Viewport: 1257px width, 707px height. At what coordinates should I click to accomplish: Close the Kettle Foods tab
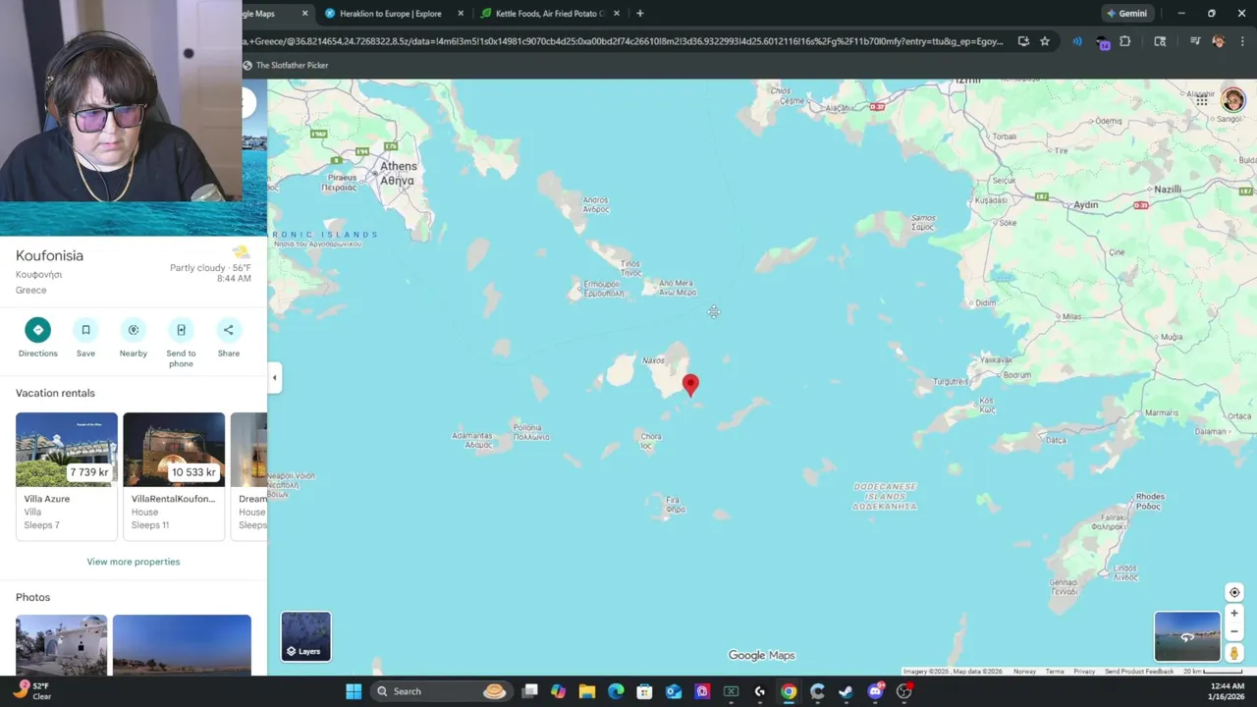tap(617, 14)
